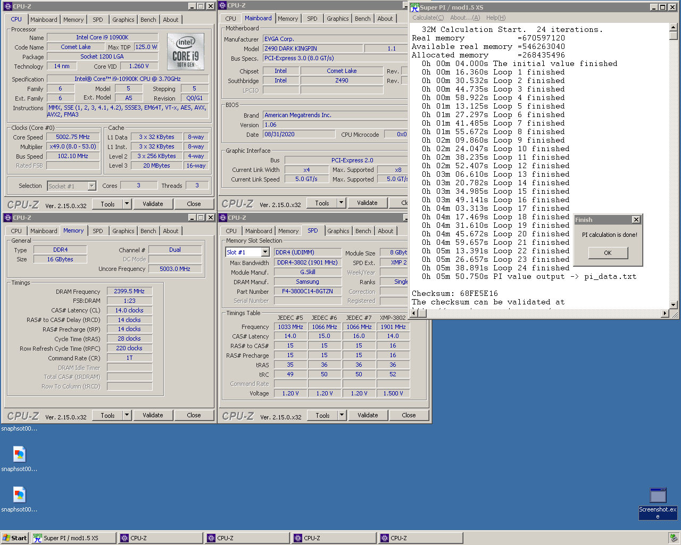Switch to Memory tab in Mainboard-tab window
Screen dimensions: 681x545
click(x=288, y=19)
